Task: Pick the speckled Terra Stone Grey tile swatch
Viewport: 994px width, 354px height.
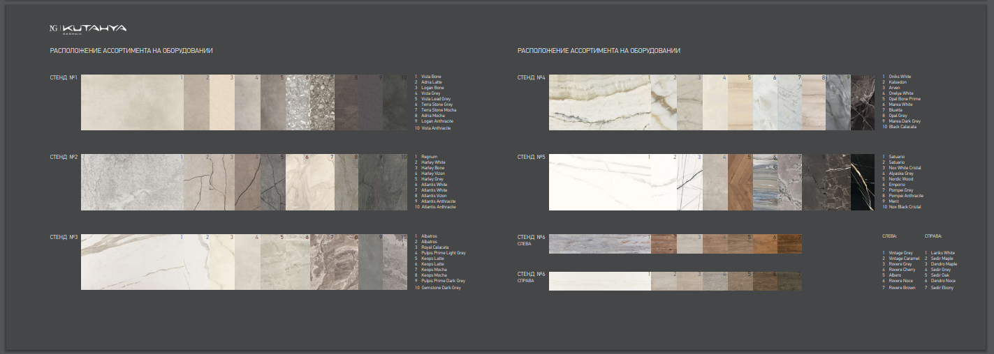Action: pos(298,102)
